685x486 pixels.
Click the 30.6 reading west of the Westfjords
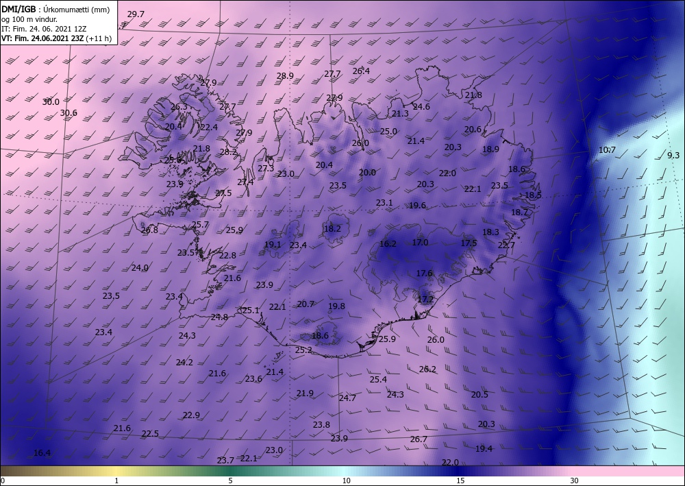(x=68, y=113)
